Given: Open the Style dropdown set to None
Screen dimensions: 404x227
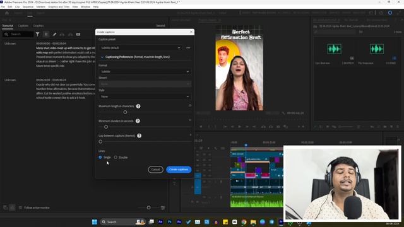Looking at the screenshot, I should (145, 96).
